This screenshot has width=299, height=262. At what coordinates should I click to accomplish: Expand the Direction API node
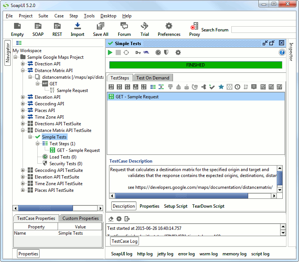(23, 64)
